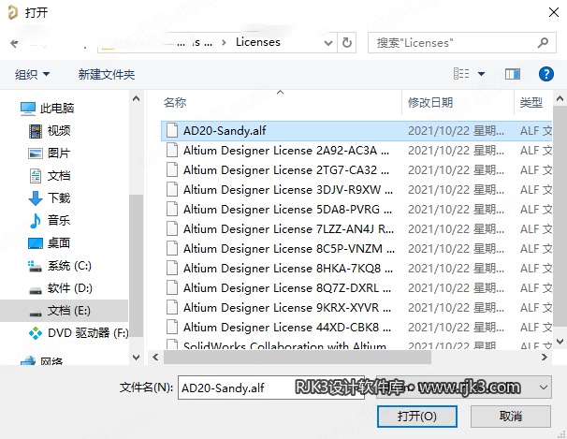Select Altium Designer License 3DJV-R9XW file
Image resolution: width=567 pixels, height=439 pixels.
[x=356, y=190]
